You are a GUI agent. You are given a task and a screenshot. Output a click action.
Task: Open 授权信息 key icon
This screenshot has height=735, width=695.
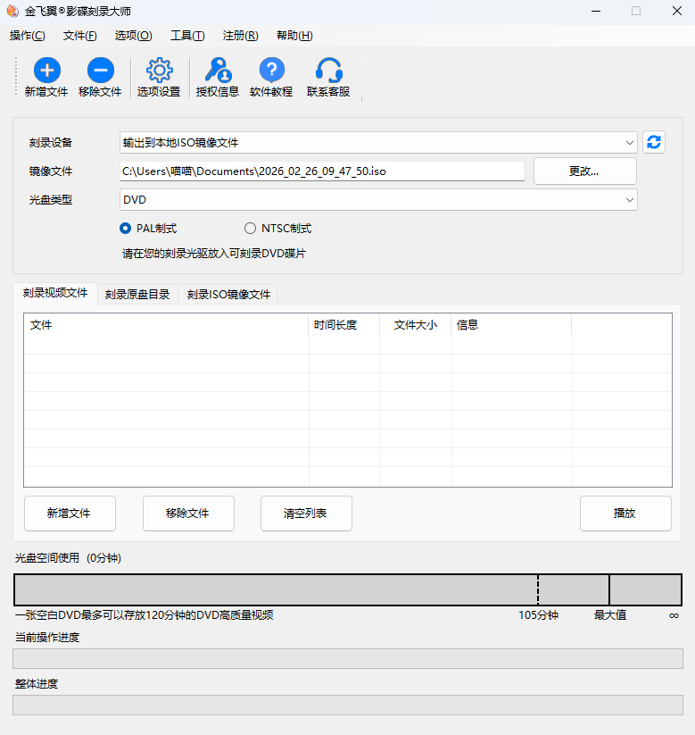point(218,71)
